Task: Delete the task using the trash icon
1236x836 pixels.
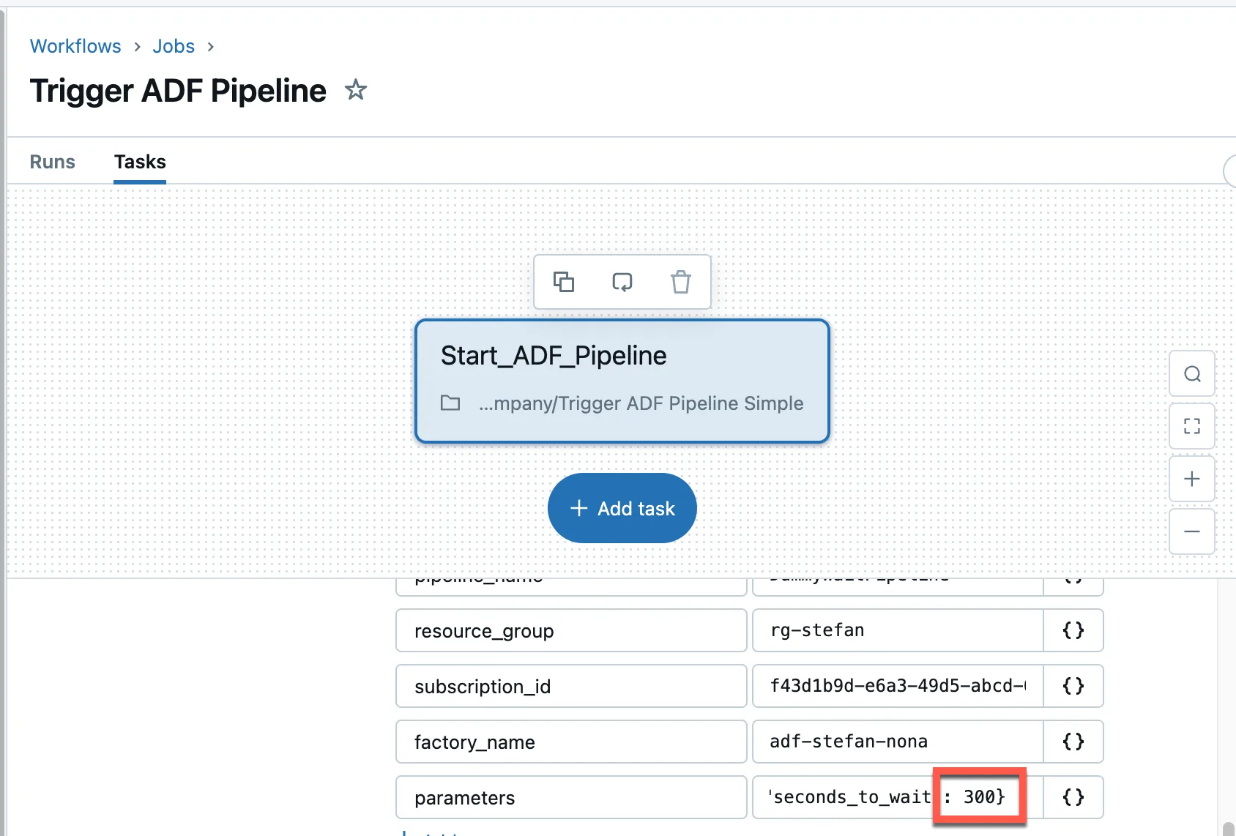Action: tap(680, 282)
